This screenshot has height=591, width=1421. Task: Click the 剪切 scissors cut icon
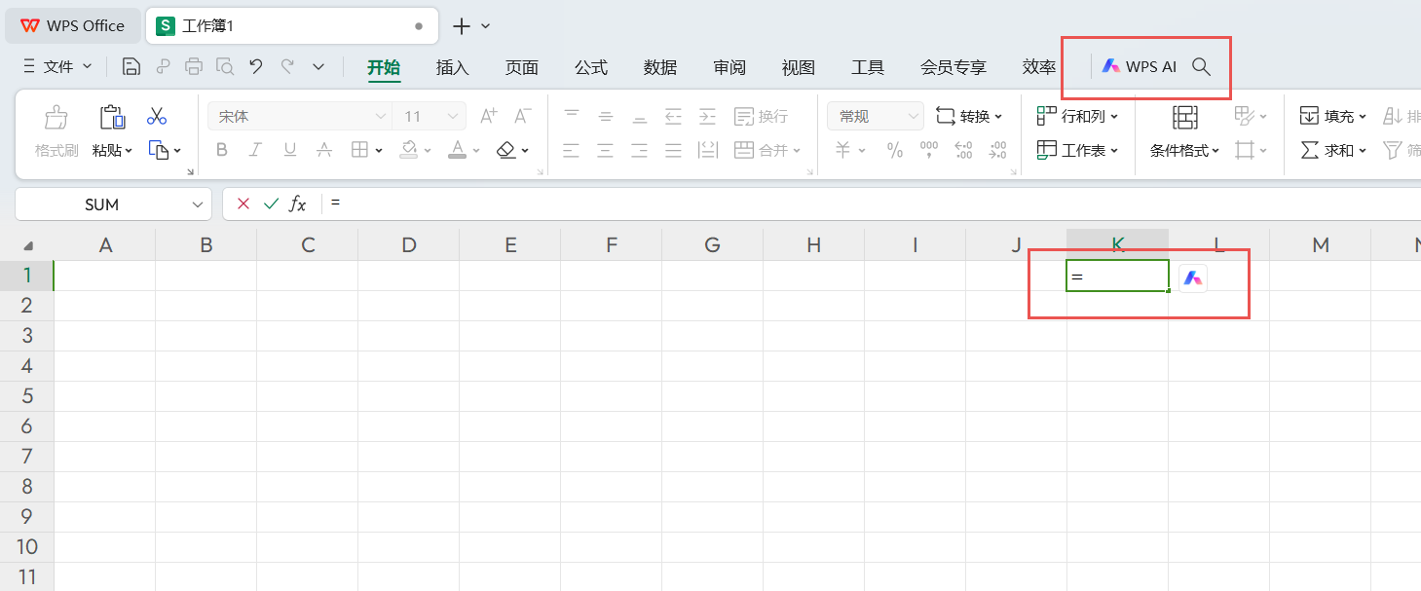(156, 115)
